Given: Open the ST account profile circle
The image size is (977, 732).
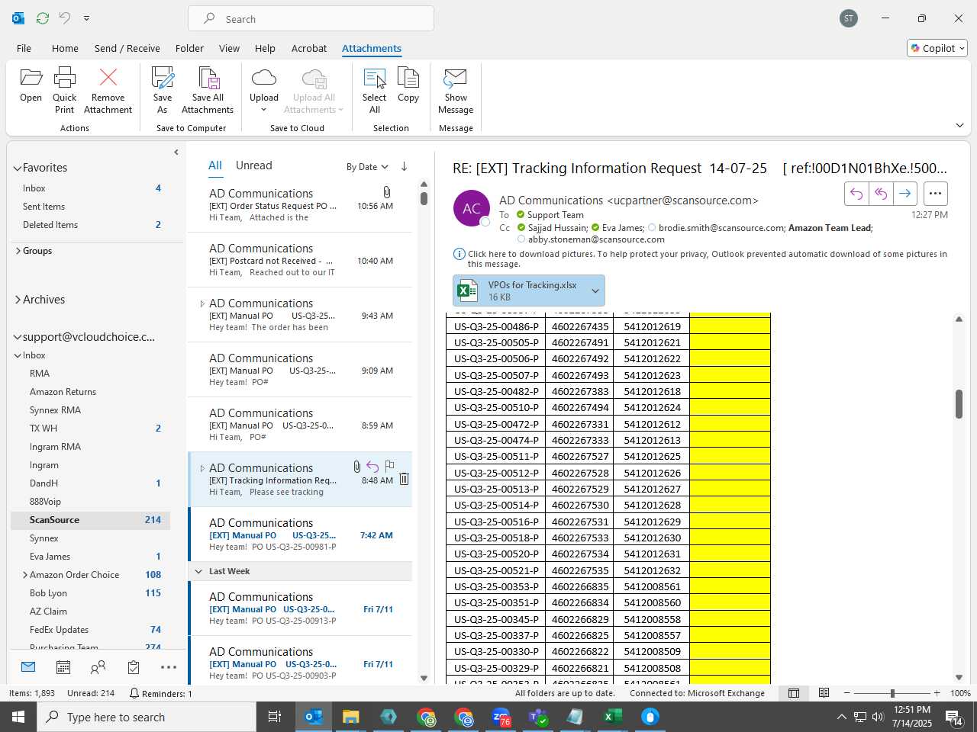Looking at the screenshot, I should coord(849,18).
